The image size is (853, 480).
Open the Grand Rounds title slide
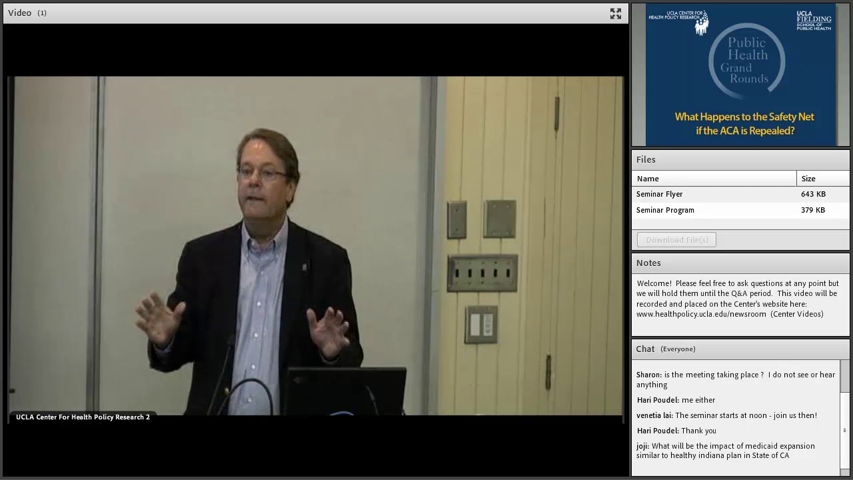pos(740,75)
